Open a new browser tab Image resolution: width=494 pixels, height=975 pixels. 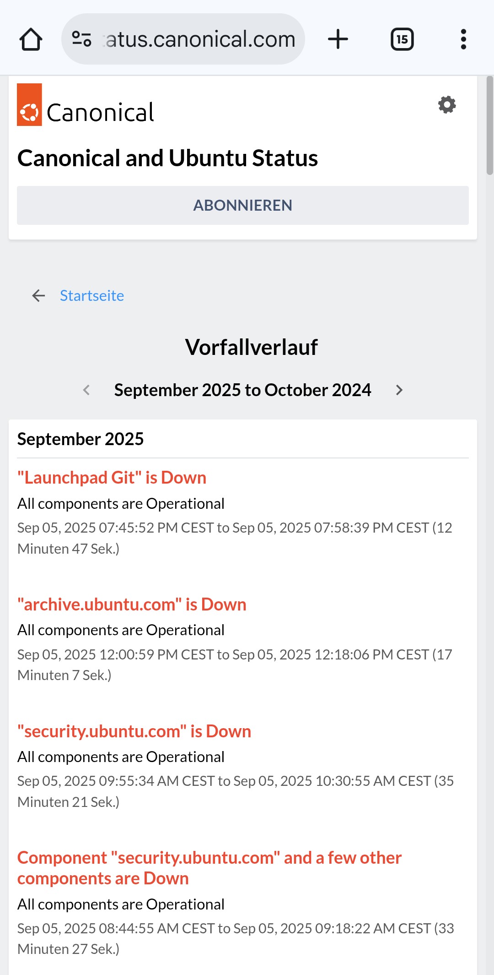tap(338, 39)
